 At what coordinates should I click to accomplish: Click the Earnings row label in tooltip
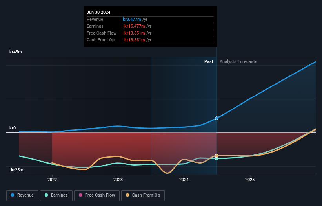click(x=95, y=26)
